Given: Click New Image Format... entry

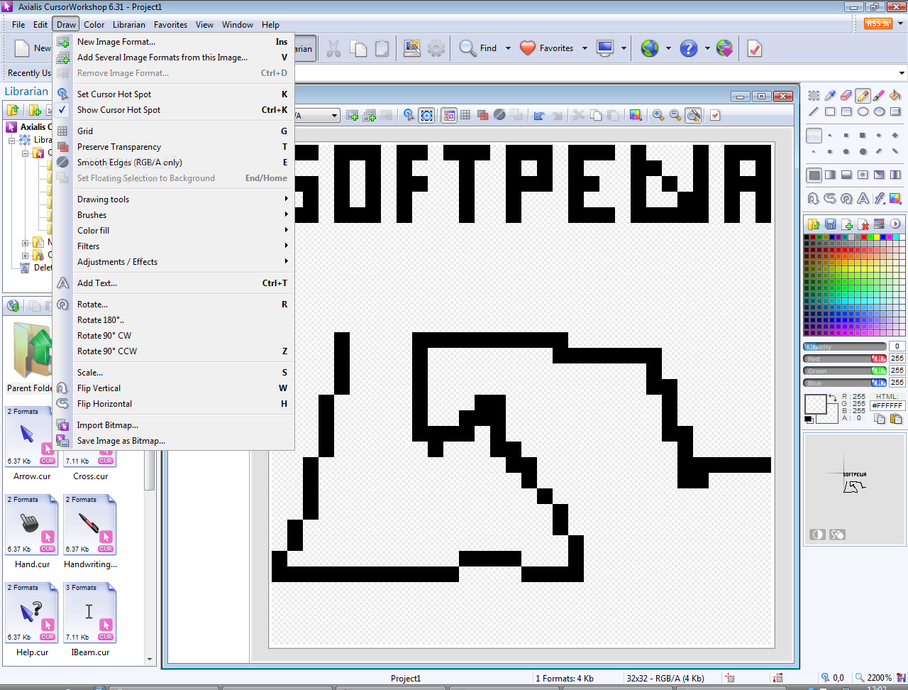Looking at the screenshot, I should click(173, 42).
